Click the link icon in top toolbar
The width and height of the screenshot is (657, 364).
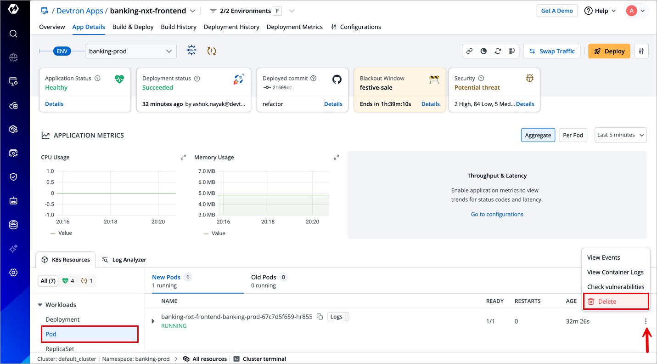(x=469, y=51)
